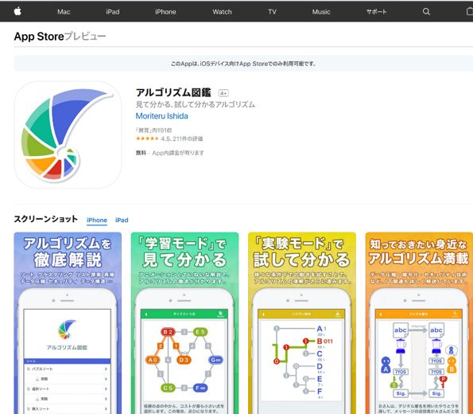Click the アルゴリズム図鑑 app icon
Screen dimensions: 473x414
pos(68,135)
